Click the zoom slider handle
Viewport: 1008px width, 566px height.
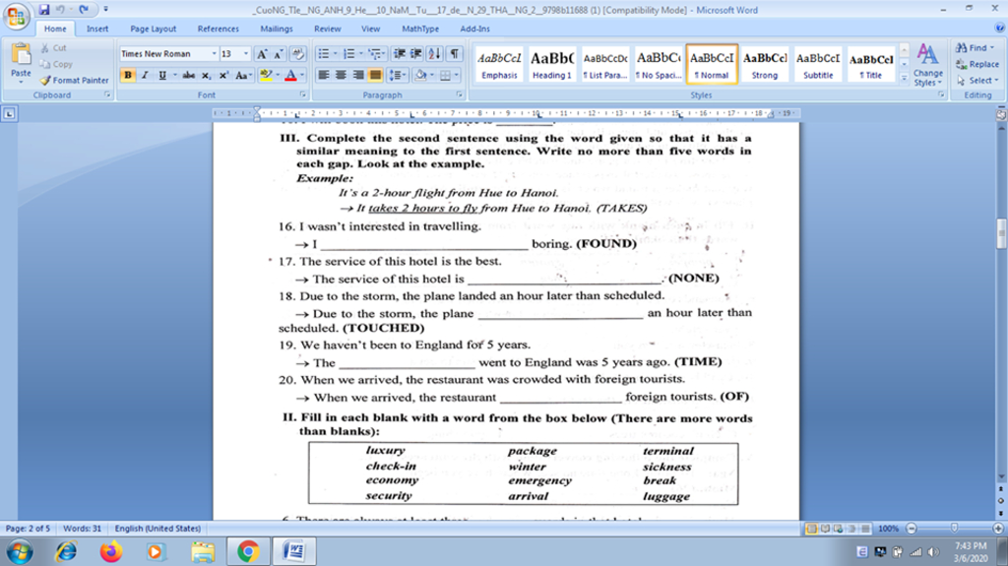955,529
